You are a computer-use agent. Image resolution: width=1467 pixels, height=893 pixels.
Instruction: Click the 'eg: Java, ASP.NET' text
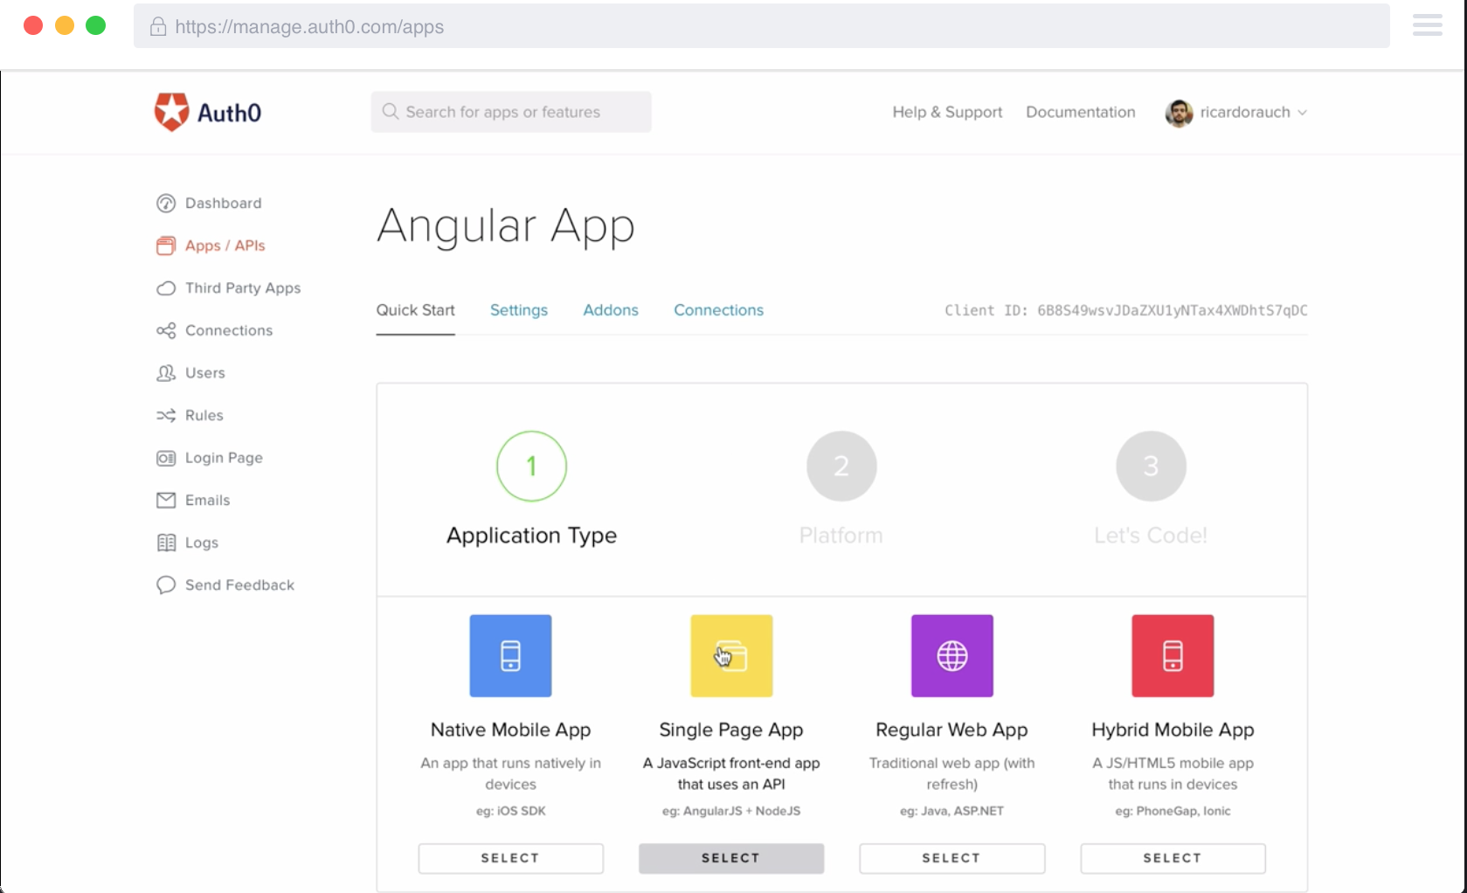click(x=951, y=811)
